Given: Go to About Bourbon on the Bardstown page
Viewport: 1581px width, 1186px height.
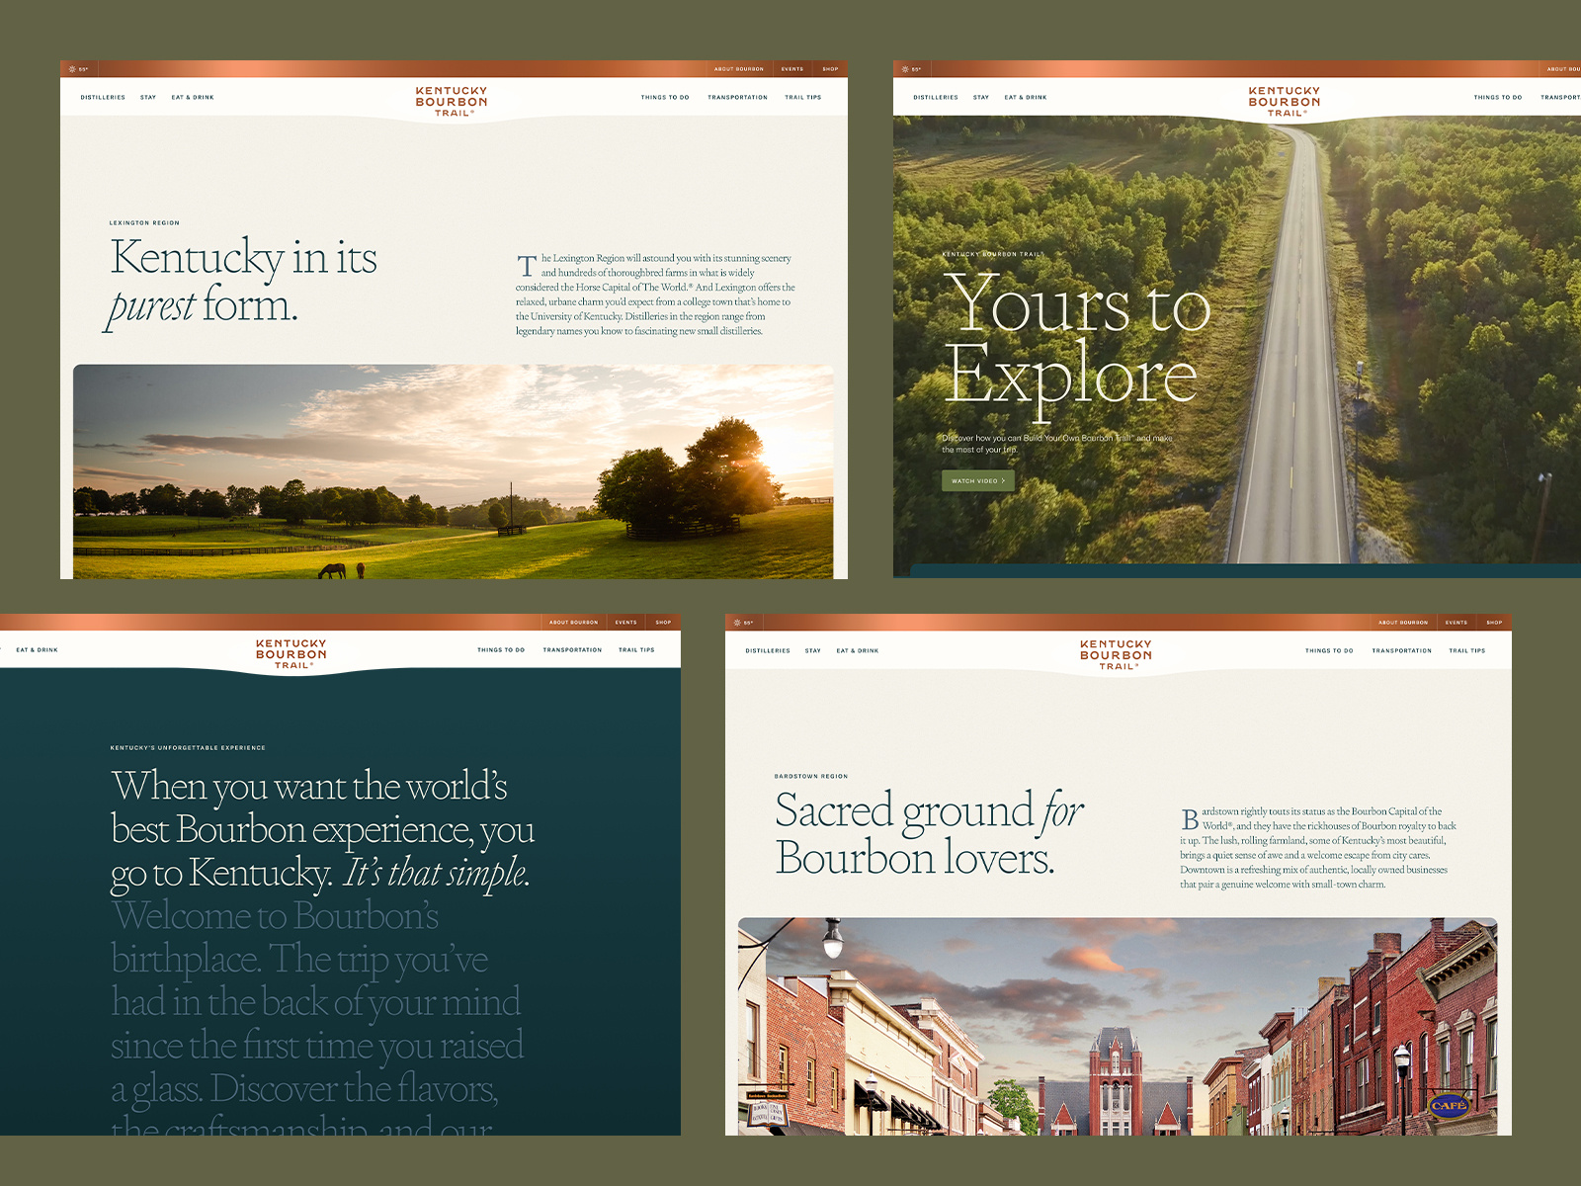Looking at the screenshot, I should pyautogui.click(x=1403, y=623).
